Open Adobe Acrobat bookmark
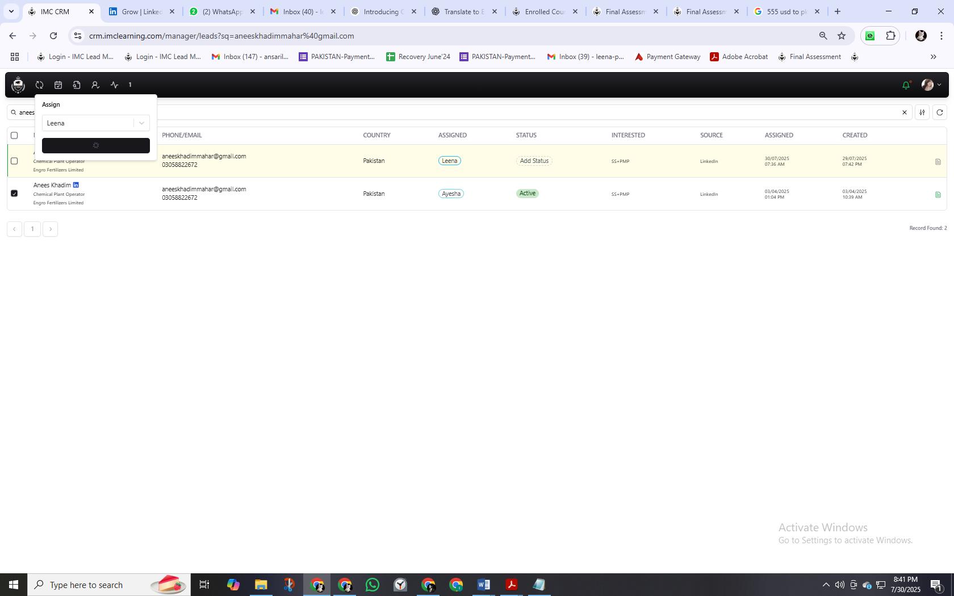The width and height of the screenshot is (954, 596). tap(739, 57)
